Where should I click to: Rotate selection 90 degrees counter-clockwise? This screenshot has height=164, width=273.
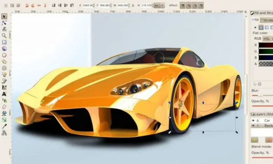pyautogui.click(x=27, y=6)
